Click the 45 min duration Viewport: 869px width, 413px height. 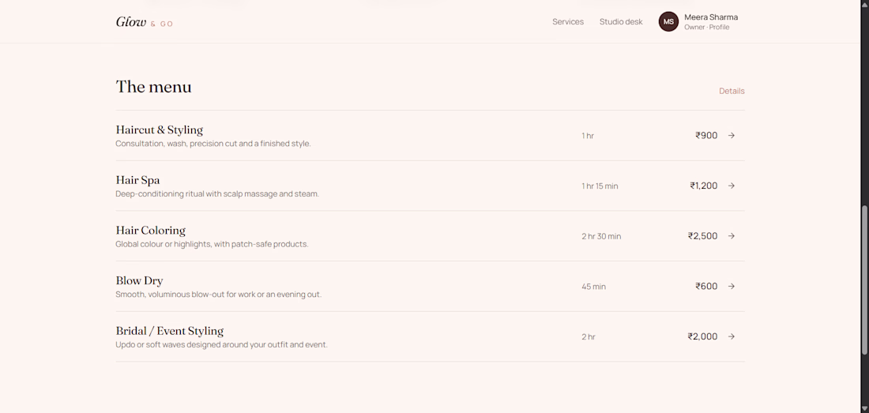tap(593, 287)
